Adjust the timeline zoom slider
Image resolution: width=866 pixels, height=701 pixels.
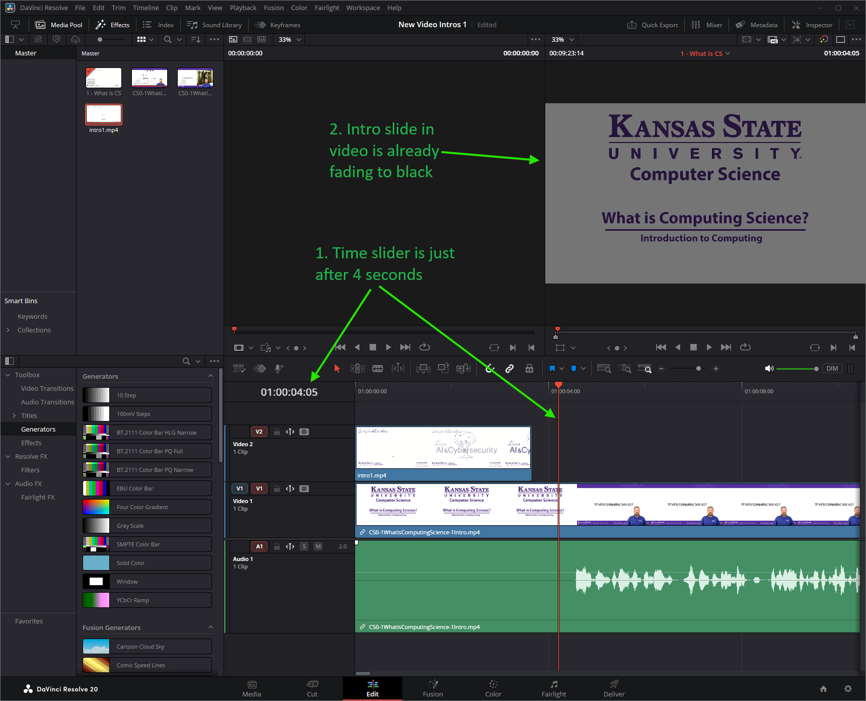click(688, 369)
